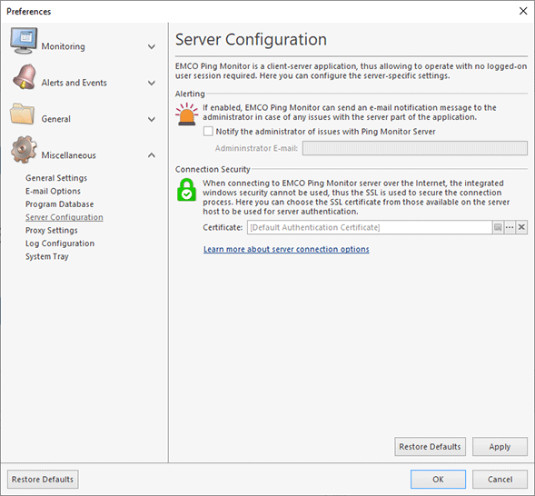Open Log Configuration page

(60, 243)
